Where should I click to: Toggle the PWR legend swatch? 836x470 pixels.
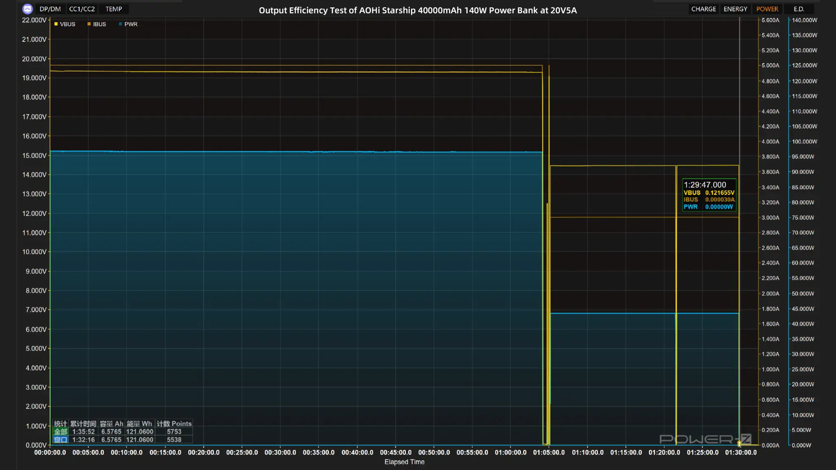click(x=121, y=24)
